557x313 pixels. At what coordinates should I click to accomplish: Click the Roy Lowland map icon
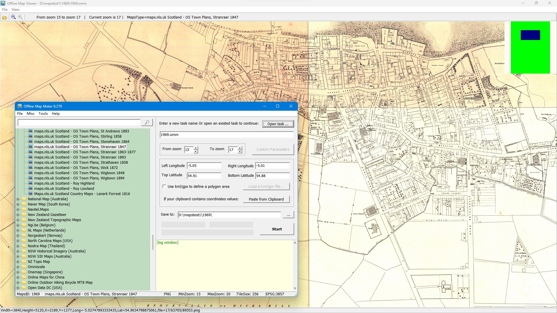coord(30,189)
